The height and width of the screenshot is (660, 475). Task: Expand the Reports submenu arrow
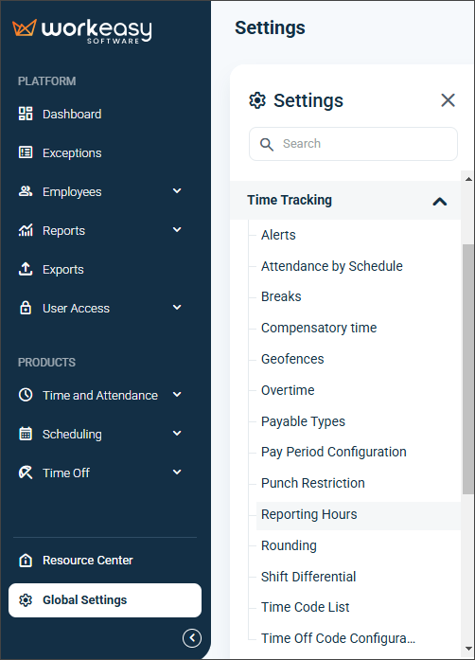[177, 230]
